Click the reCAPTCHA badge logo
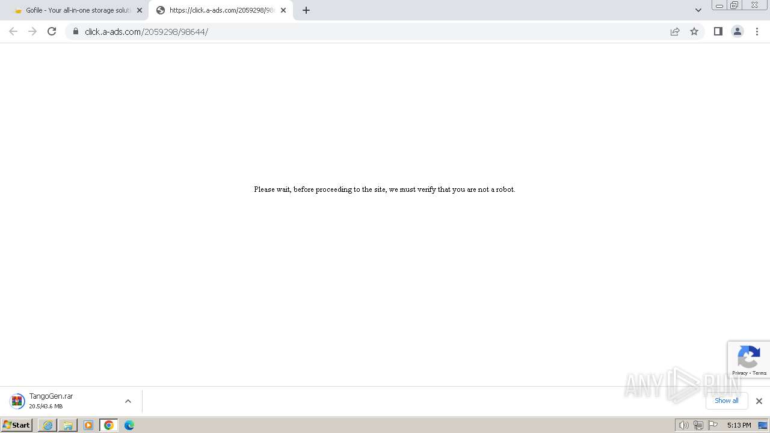Viewport: 770px width, 433px height. [748, 356]
